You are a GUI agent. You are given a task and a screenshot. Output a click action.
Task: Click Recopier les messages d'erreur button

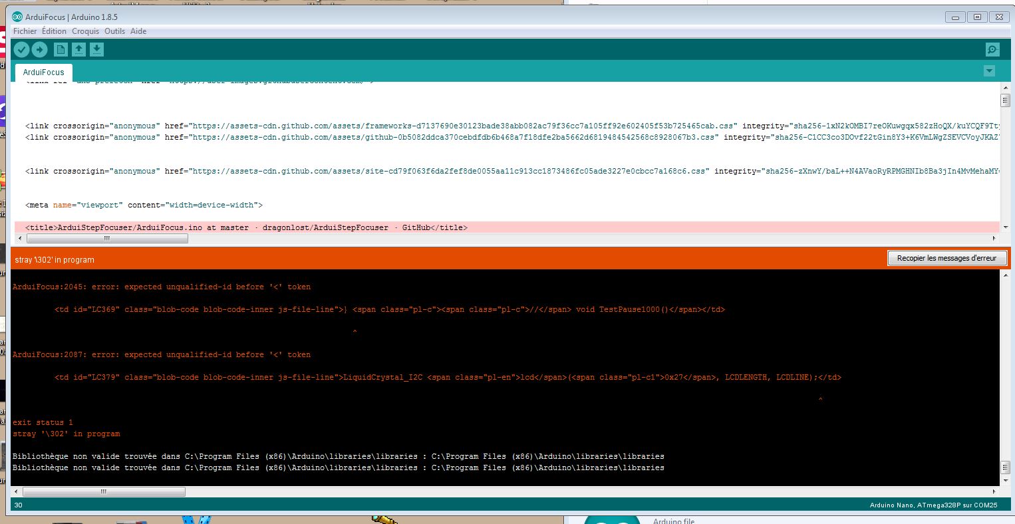946,258
